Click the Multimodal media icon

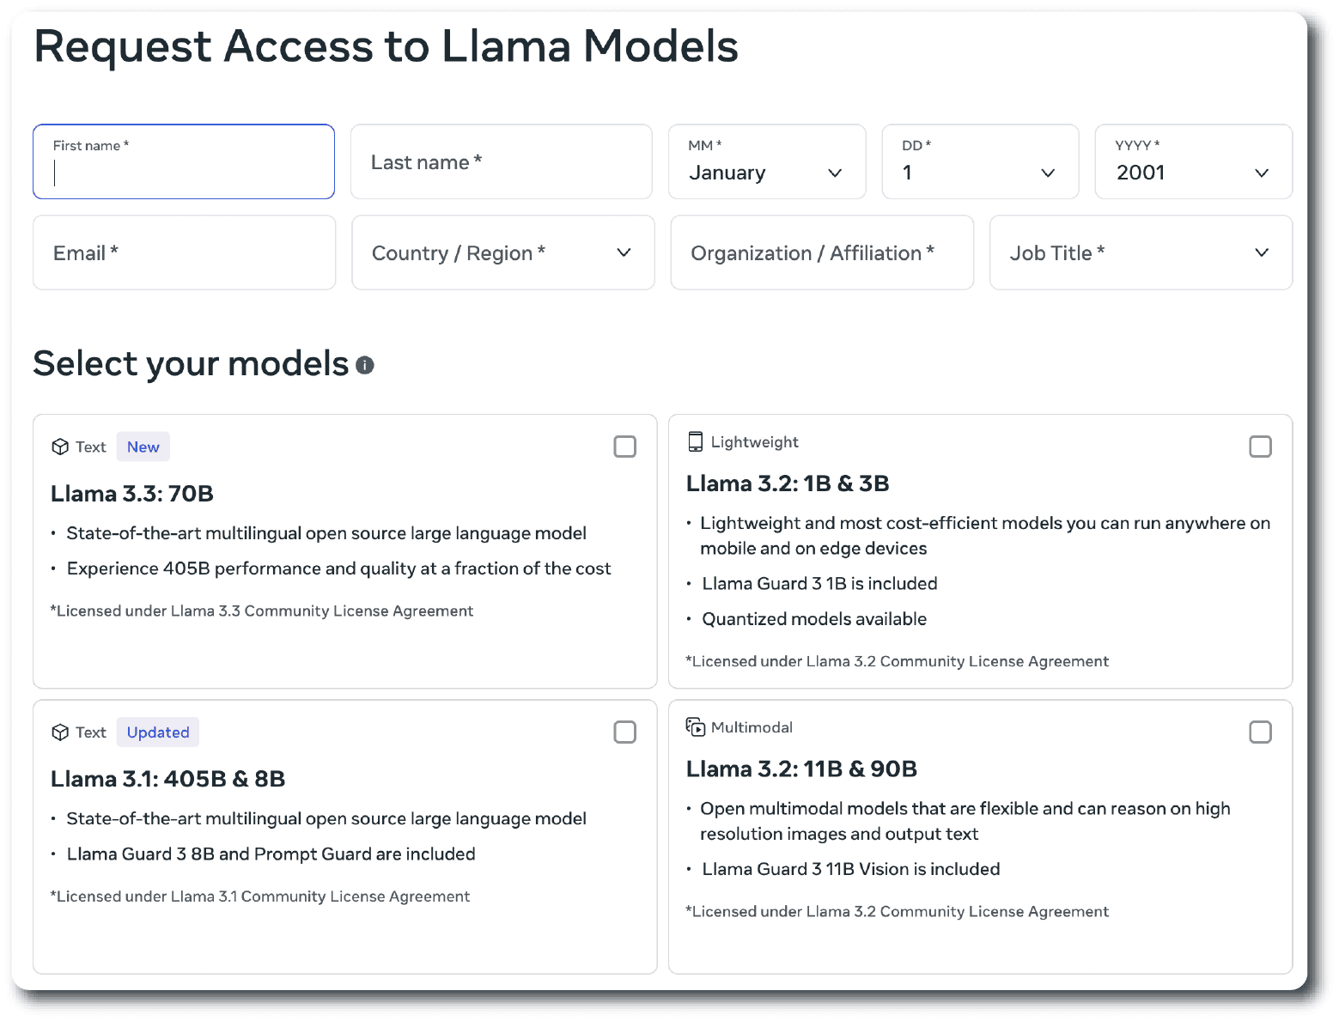[695, 727]
